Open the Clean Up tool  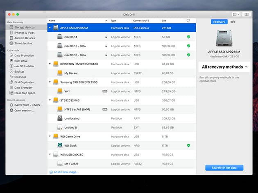tap(20, 77)
